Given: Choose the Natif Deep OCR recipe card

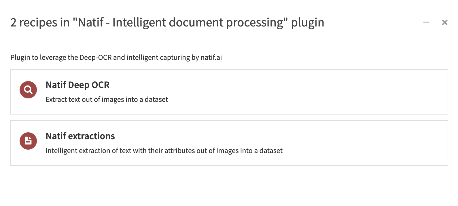Looking at the screenshot, I should tap(229, 92).
